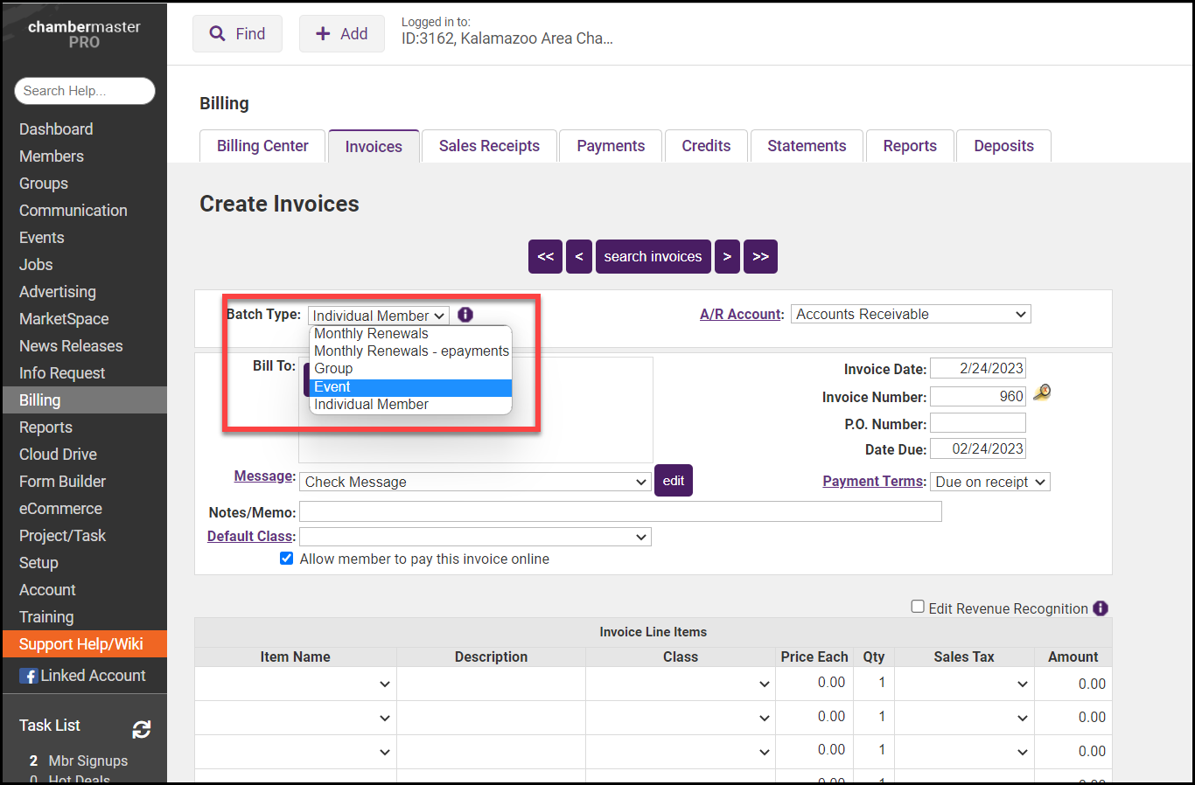
Task: Click the Batch Type info icon
Action: click(x=465, y=315)
